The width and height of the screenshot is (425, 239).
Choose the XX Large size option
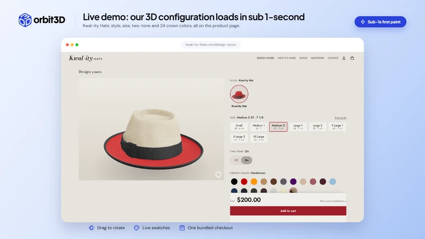(x=259, y=138)
